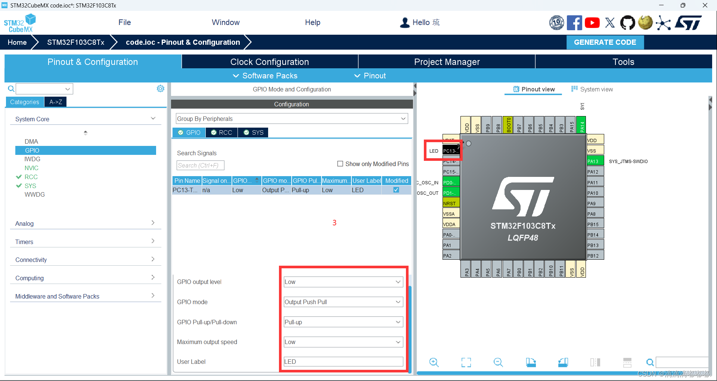Open the Facebook icon in header
Screen dimensions: 717x381
[574, 23]
